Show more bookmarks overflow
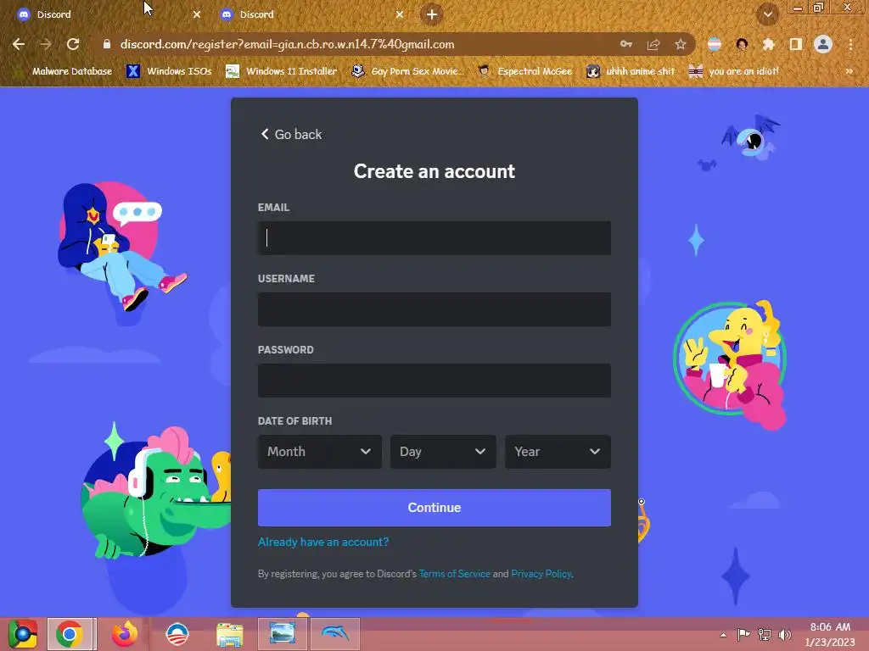The height and width of the screenshot is (651, 869). tap(849, 71)
